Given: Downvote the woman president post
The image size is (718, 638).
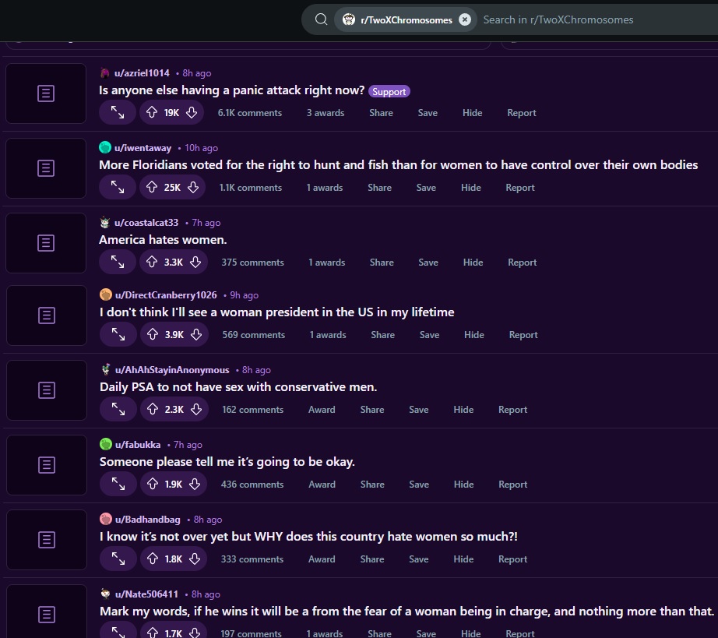Looking at the screenshot, I should point(196,334).
